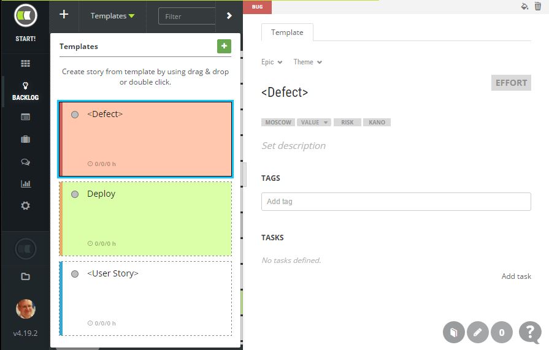The height and width of the screenshot is (350, 549).
Task: Click the START! logo icon
Action: pos(26,15)
